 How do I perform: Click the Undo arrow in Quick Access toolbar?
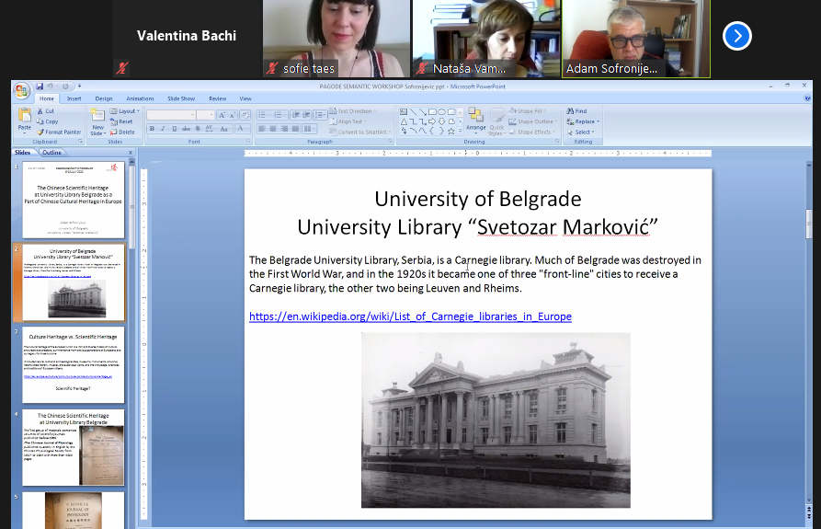[x=51, y=86]
